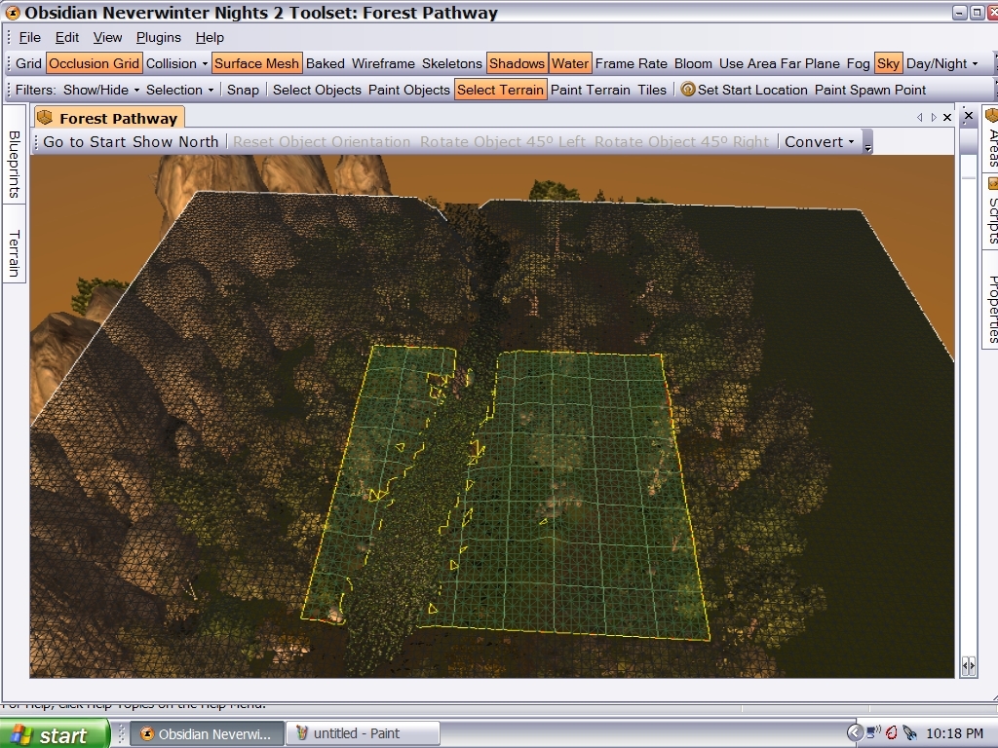The width and height of the screenshot is (998, 748).
Task: Open the Collision dropdown
Action: click(176, 63)
